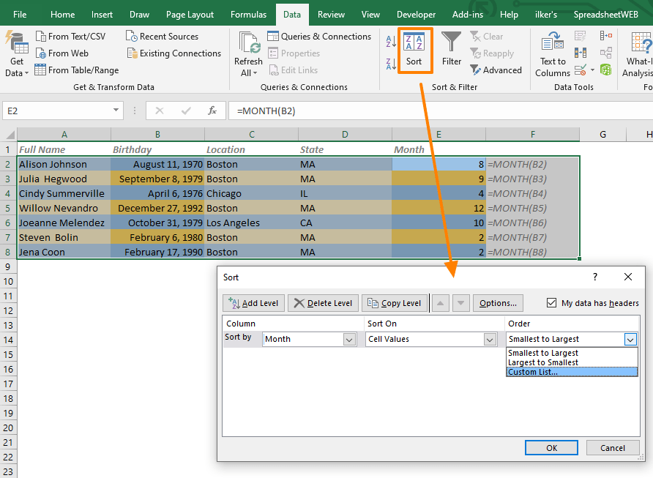653x478 pixels.
Task: Click Advanced filter option
Action: click(x=496, y=70)
